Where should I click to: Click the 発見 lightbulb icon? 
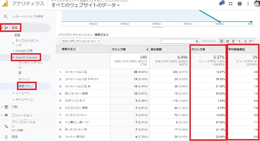6,137
